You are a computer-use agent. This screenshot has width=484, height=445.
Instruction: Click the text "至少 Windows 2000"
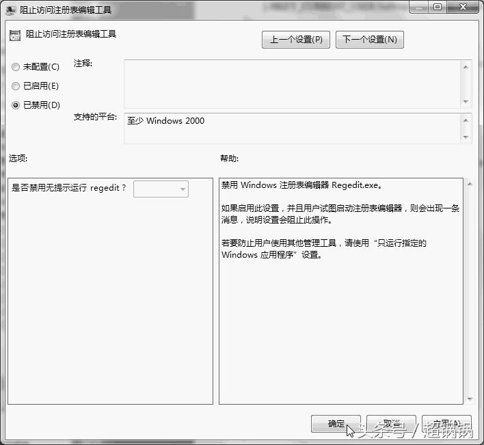(x=166, y=121)
